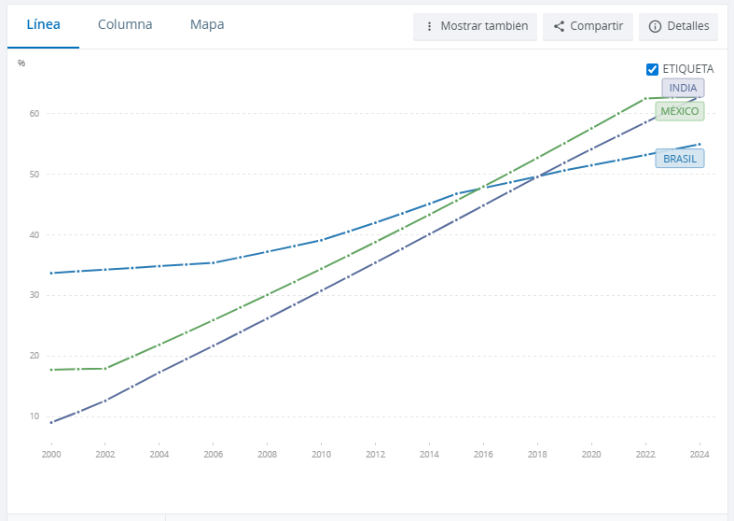Image resolution: width=734 pixels, height=521 pixels.
Task: Click the x-axis label 2000
Action: (x=51, y=454)
